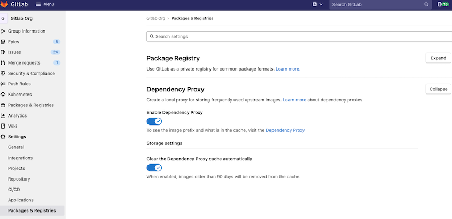Expand the Package Registry section

pos(439,58)
